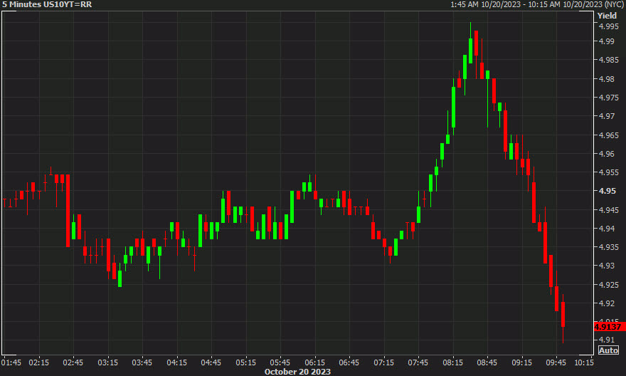This screenshot has width=626, height=376.
Task: Click the 09:45 time axis label
Action: tap(556, 362)
